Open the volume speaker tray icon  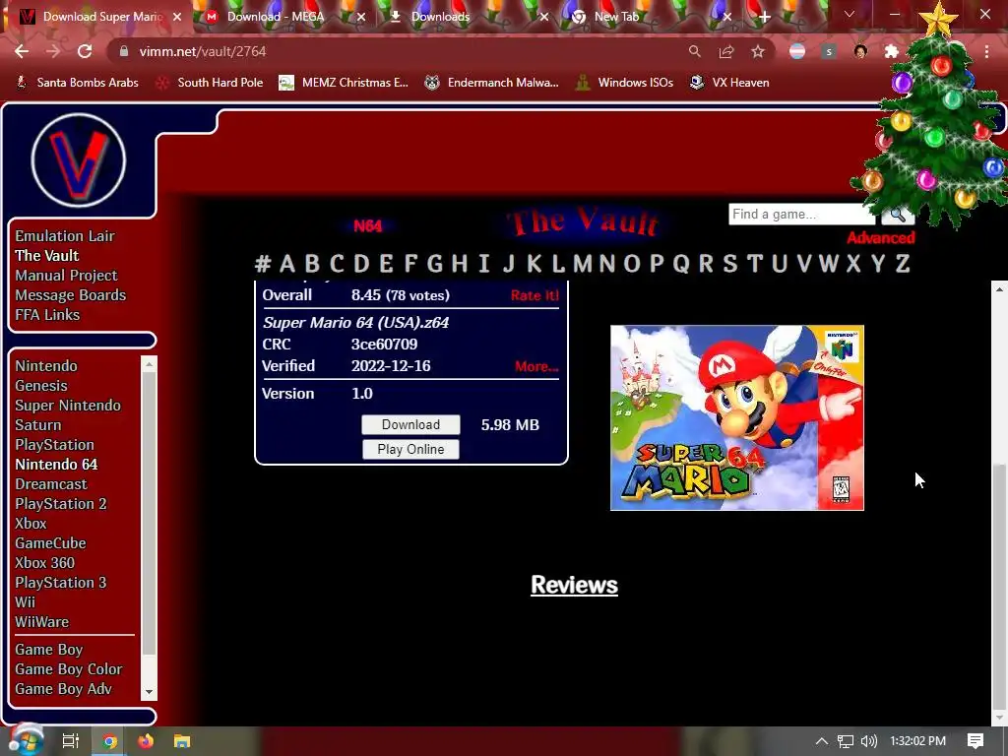[x=868, y=741]
